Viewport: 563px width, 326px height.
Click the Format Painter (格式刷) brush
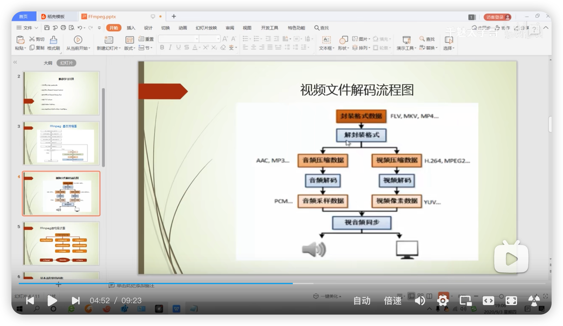54,40
